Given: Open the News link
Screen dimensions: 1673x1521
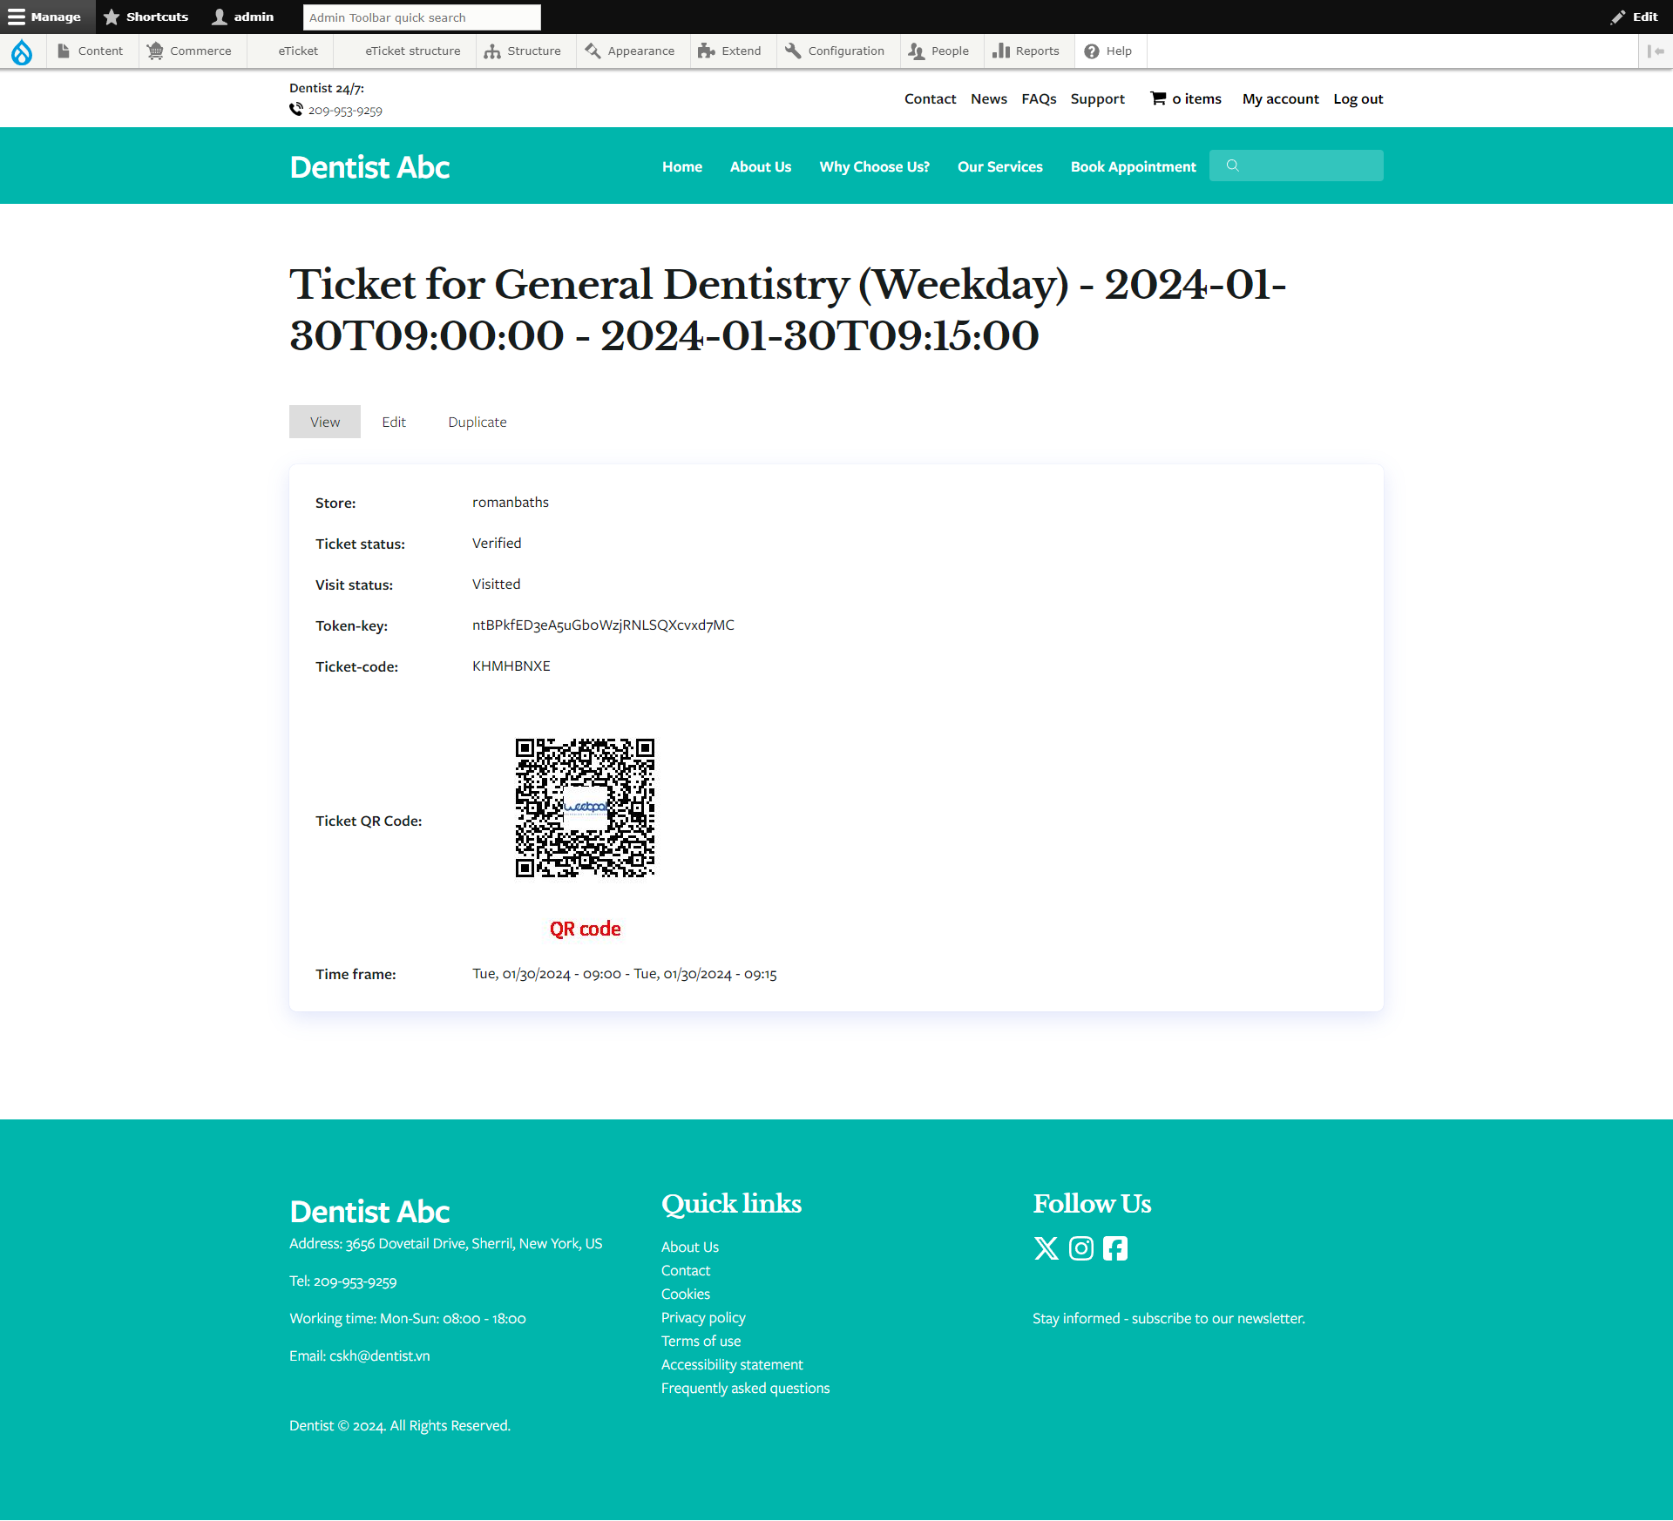Looking at the screenshot, I should click(x=989, y=98).
